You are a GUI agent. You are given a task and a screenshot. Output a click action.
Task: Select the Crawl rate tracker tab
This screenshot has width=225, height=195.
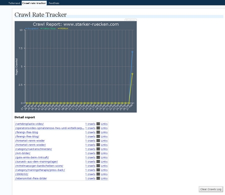[34, 3]
